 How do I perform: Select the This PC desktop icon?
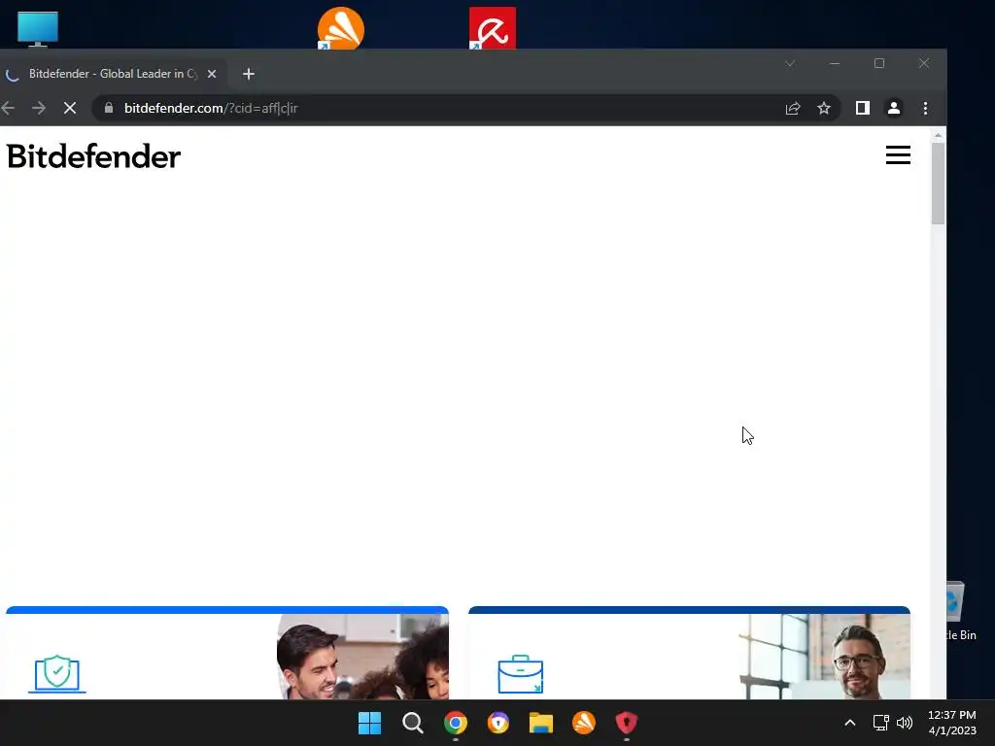point(38,28)
